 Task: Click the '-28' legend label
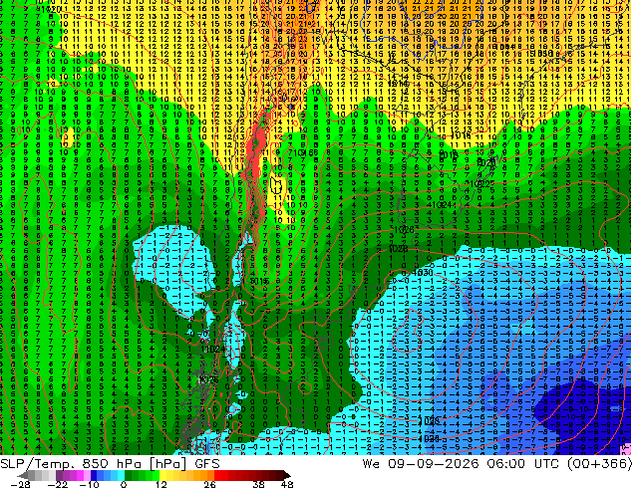[20, 484]
